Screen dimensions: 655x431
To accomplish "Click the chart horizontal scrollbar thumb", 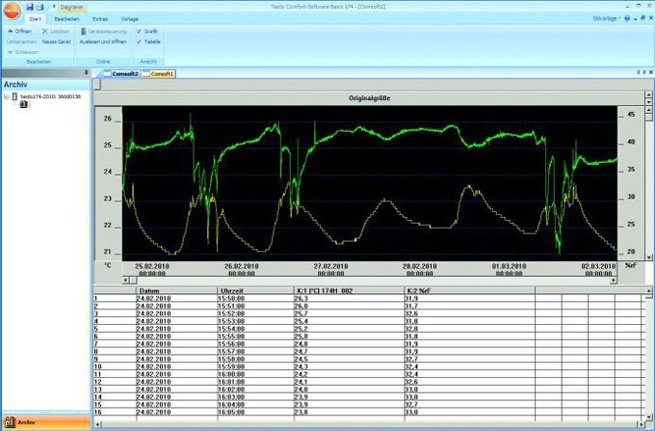I will coord(133,280).
